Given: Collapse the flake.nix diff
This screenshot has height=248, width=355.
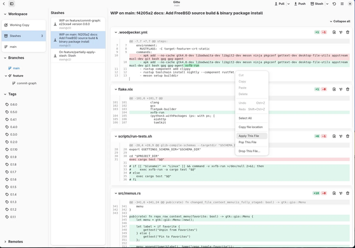Looking at the screenshot, I should pos(116,90).
